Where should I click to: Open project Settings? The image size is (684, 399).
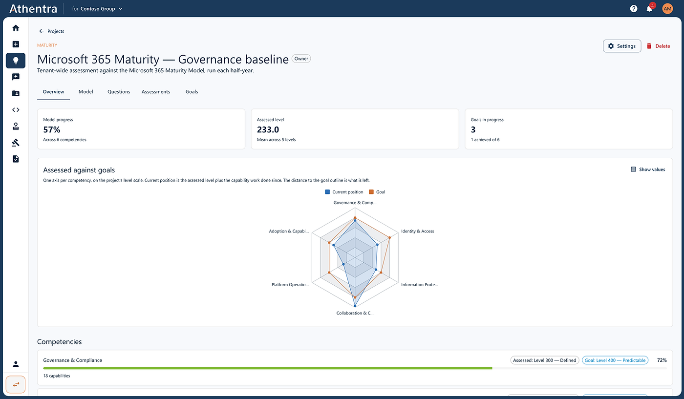[x=622, y=46]
